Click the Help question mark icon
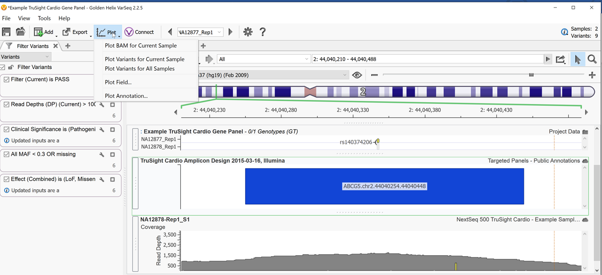This screenshot has width=602, height=275. (262, 32)
